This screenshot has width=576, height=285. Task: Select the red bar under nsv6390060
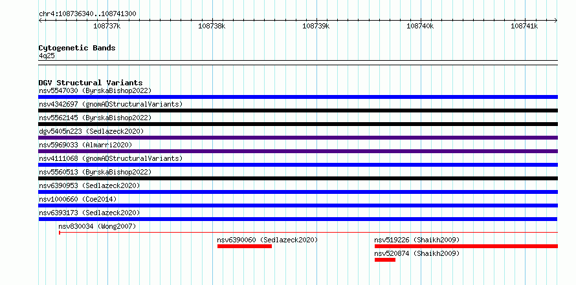click(x=245, y=246)
